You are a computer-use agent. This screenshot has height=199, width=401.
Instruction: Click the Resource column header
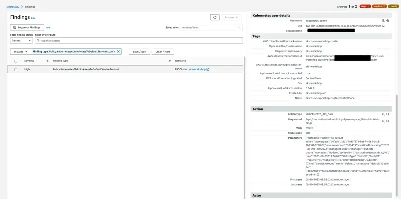180,61
